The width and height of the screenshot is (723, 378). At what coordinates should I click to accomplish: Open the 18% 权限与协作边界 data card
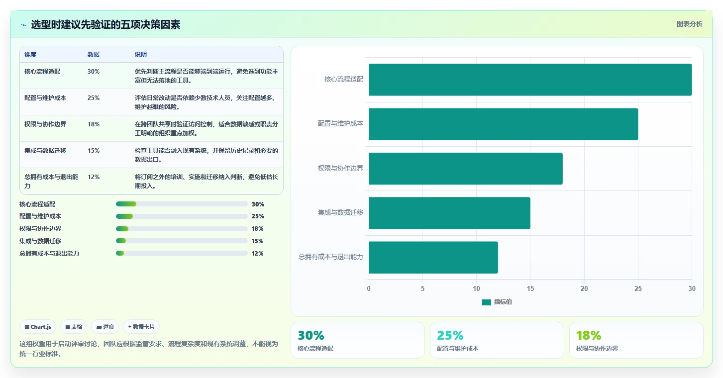tap(636, 340)
